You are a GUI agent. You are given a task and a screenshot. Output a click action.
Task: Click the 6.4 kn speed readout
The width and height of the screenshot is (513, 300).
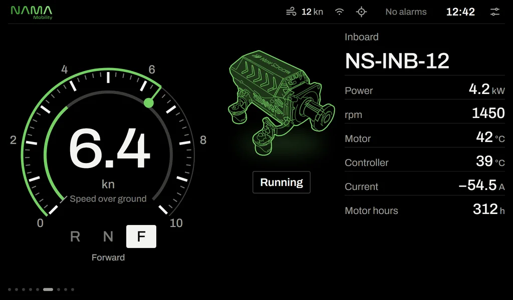point(109,157)
